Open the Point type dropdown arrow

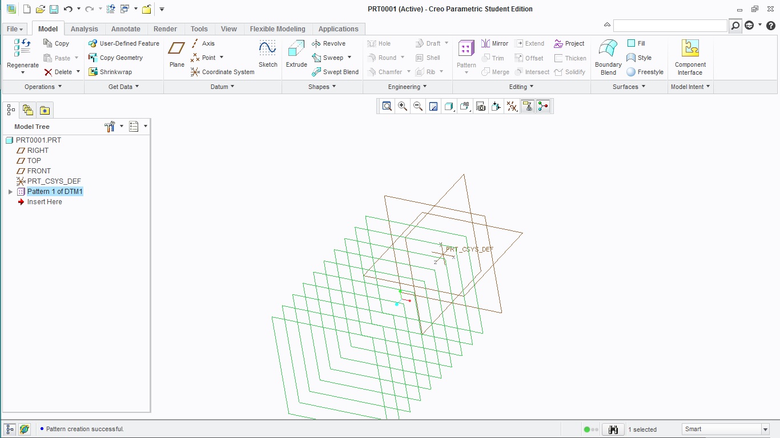coord(221,58)
